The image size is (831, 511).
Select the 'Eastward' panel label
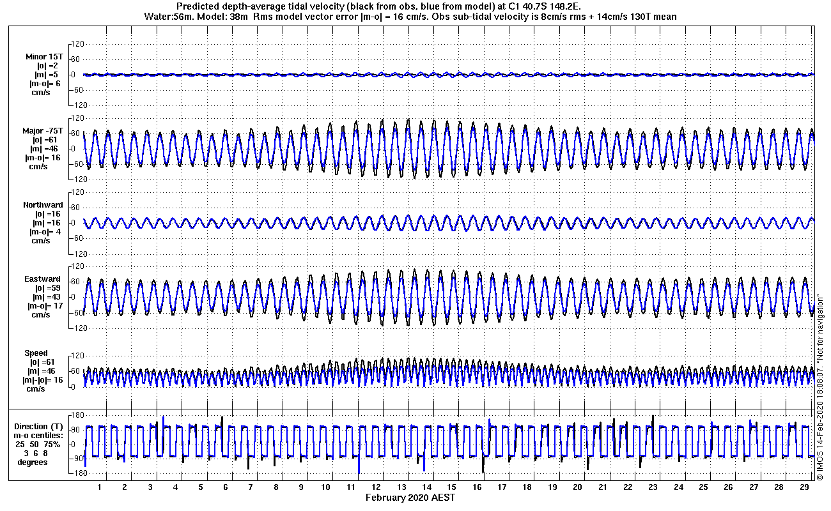point(43,279)
